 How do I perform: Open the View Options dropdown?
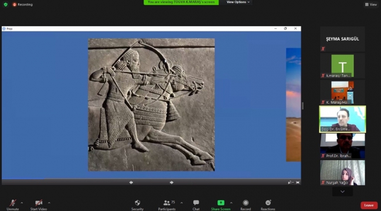(x=238, y=2)
